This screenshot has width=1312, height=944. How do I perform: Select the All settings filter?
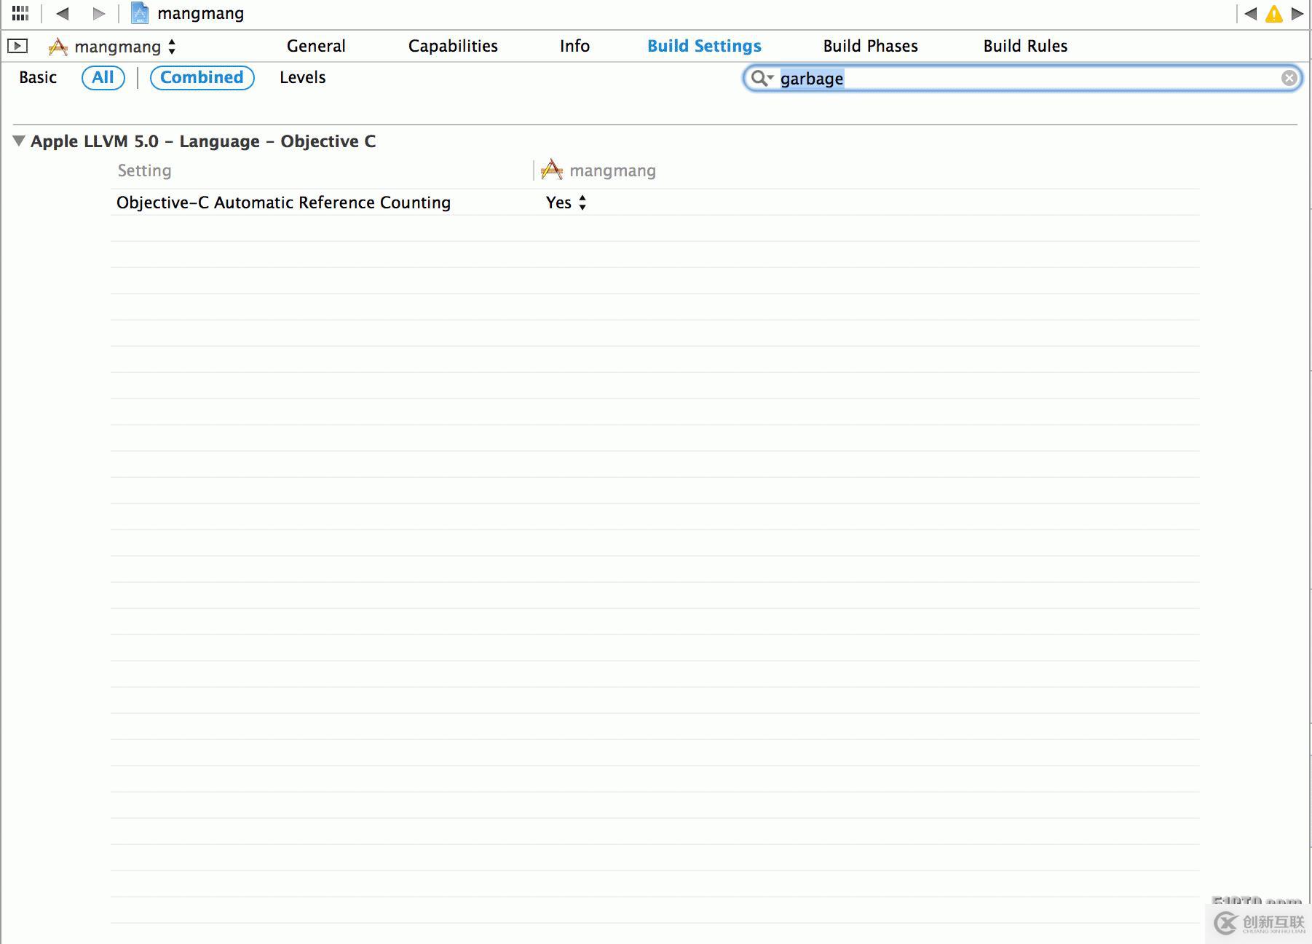pos(103,77)
